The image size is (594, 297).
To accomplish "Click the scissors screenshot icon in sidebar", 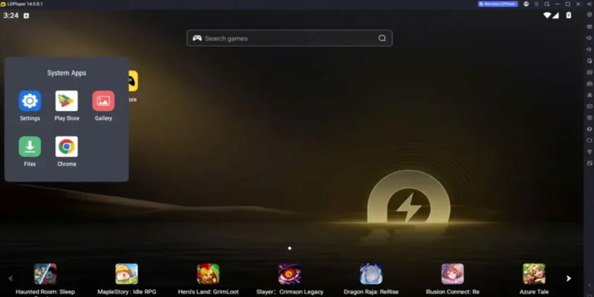I will pyautogui.click(x=590, y=95).
